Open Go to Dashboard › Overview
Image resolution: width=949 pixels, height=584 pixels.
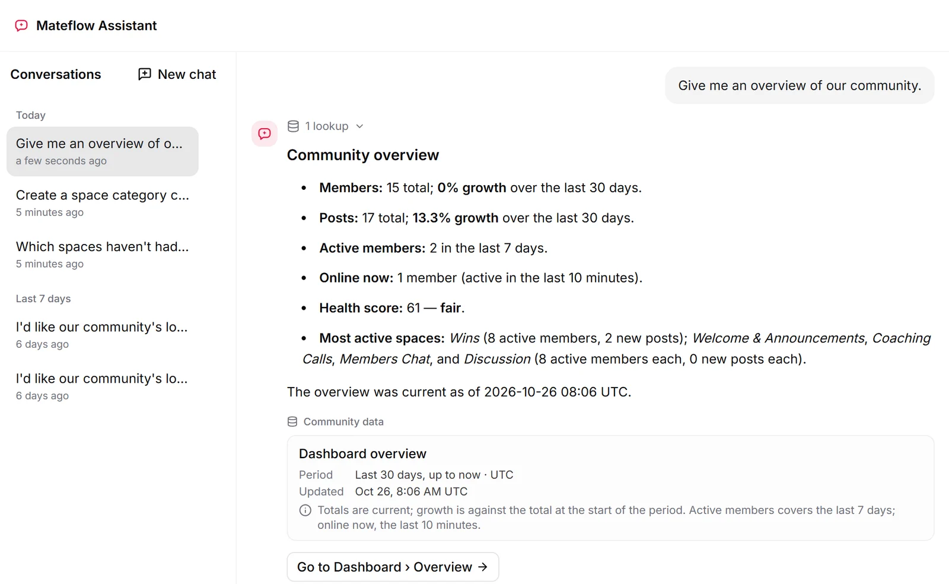[393, 567]
